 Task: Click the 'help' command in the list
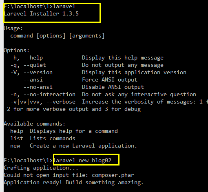[x=17, y=131]
